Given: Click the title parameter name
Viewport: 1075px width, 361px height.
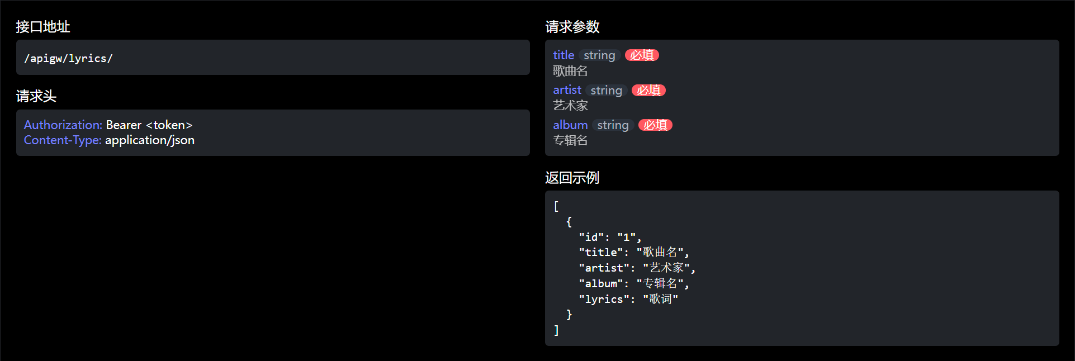Looking at the screenshot, I should [563, 55].
